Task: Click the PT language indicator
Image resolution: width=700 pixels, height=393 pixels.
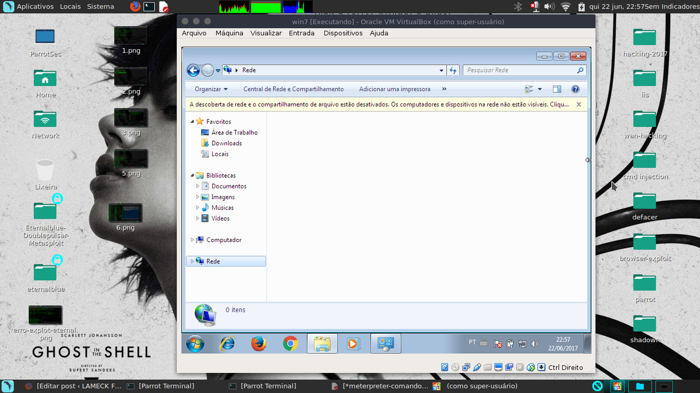Action: pyautogui.click(x=472, y=343)
